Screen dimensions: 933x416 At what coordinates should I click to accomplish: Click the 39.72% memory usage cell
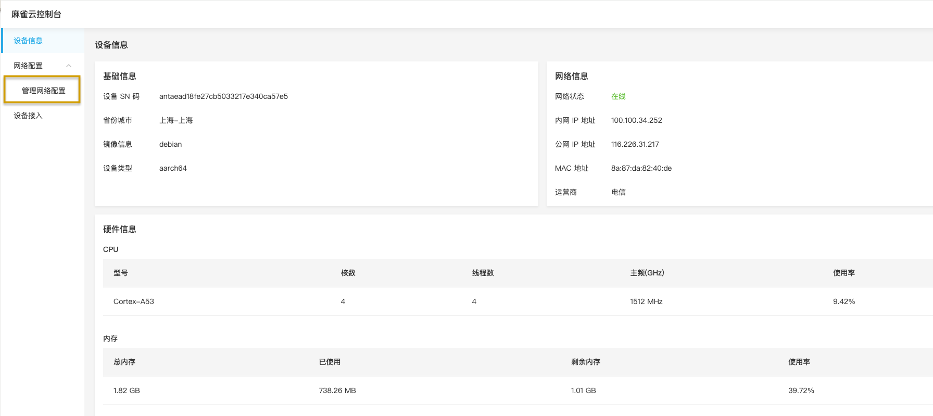(x=801, y=390)
